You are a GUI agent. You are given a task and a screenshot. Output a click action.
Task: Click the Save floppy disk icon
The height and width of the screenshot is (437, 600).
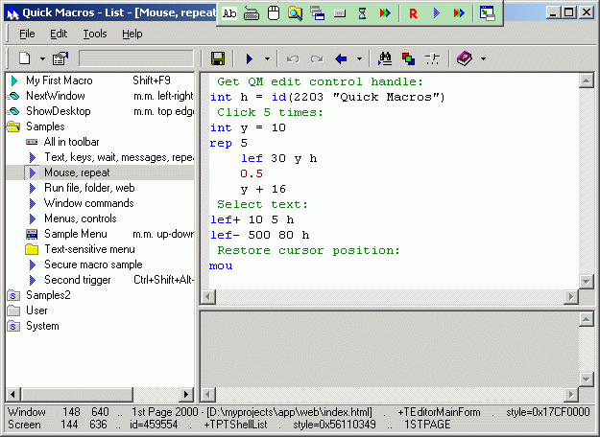218,58
